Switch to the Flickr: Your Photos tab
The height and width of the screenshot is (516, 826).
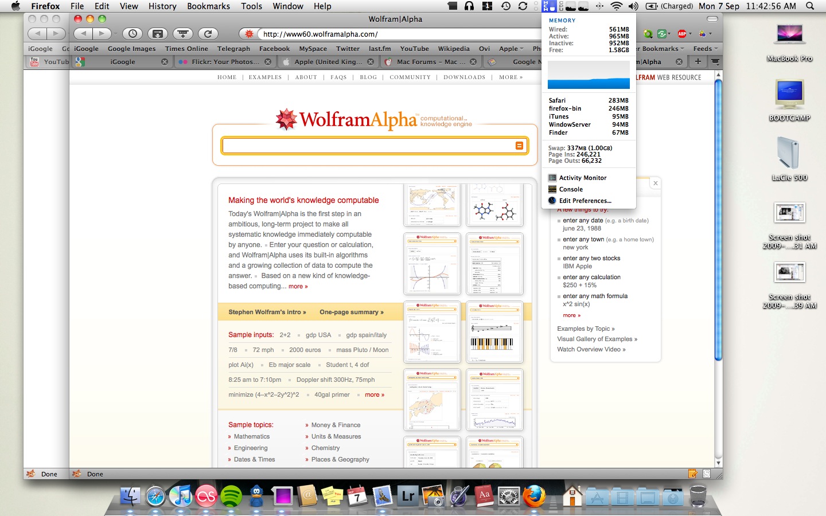click(224, 61)
